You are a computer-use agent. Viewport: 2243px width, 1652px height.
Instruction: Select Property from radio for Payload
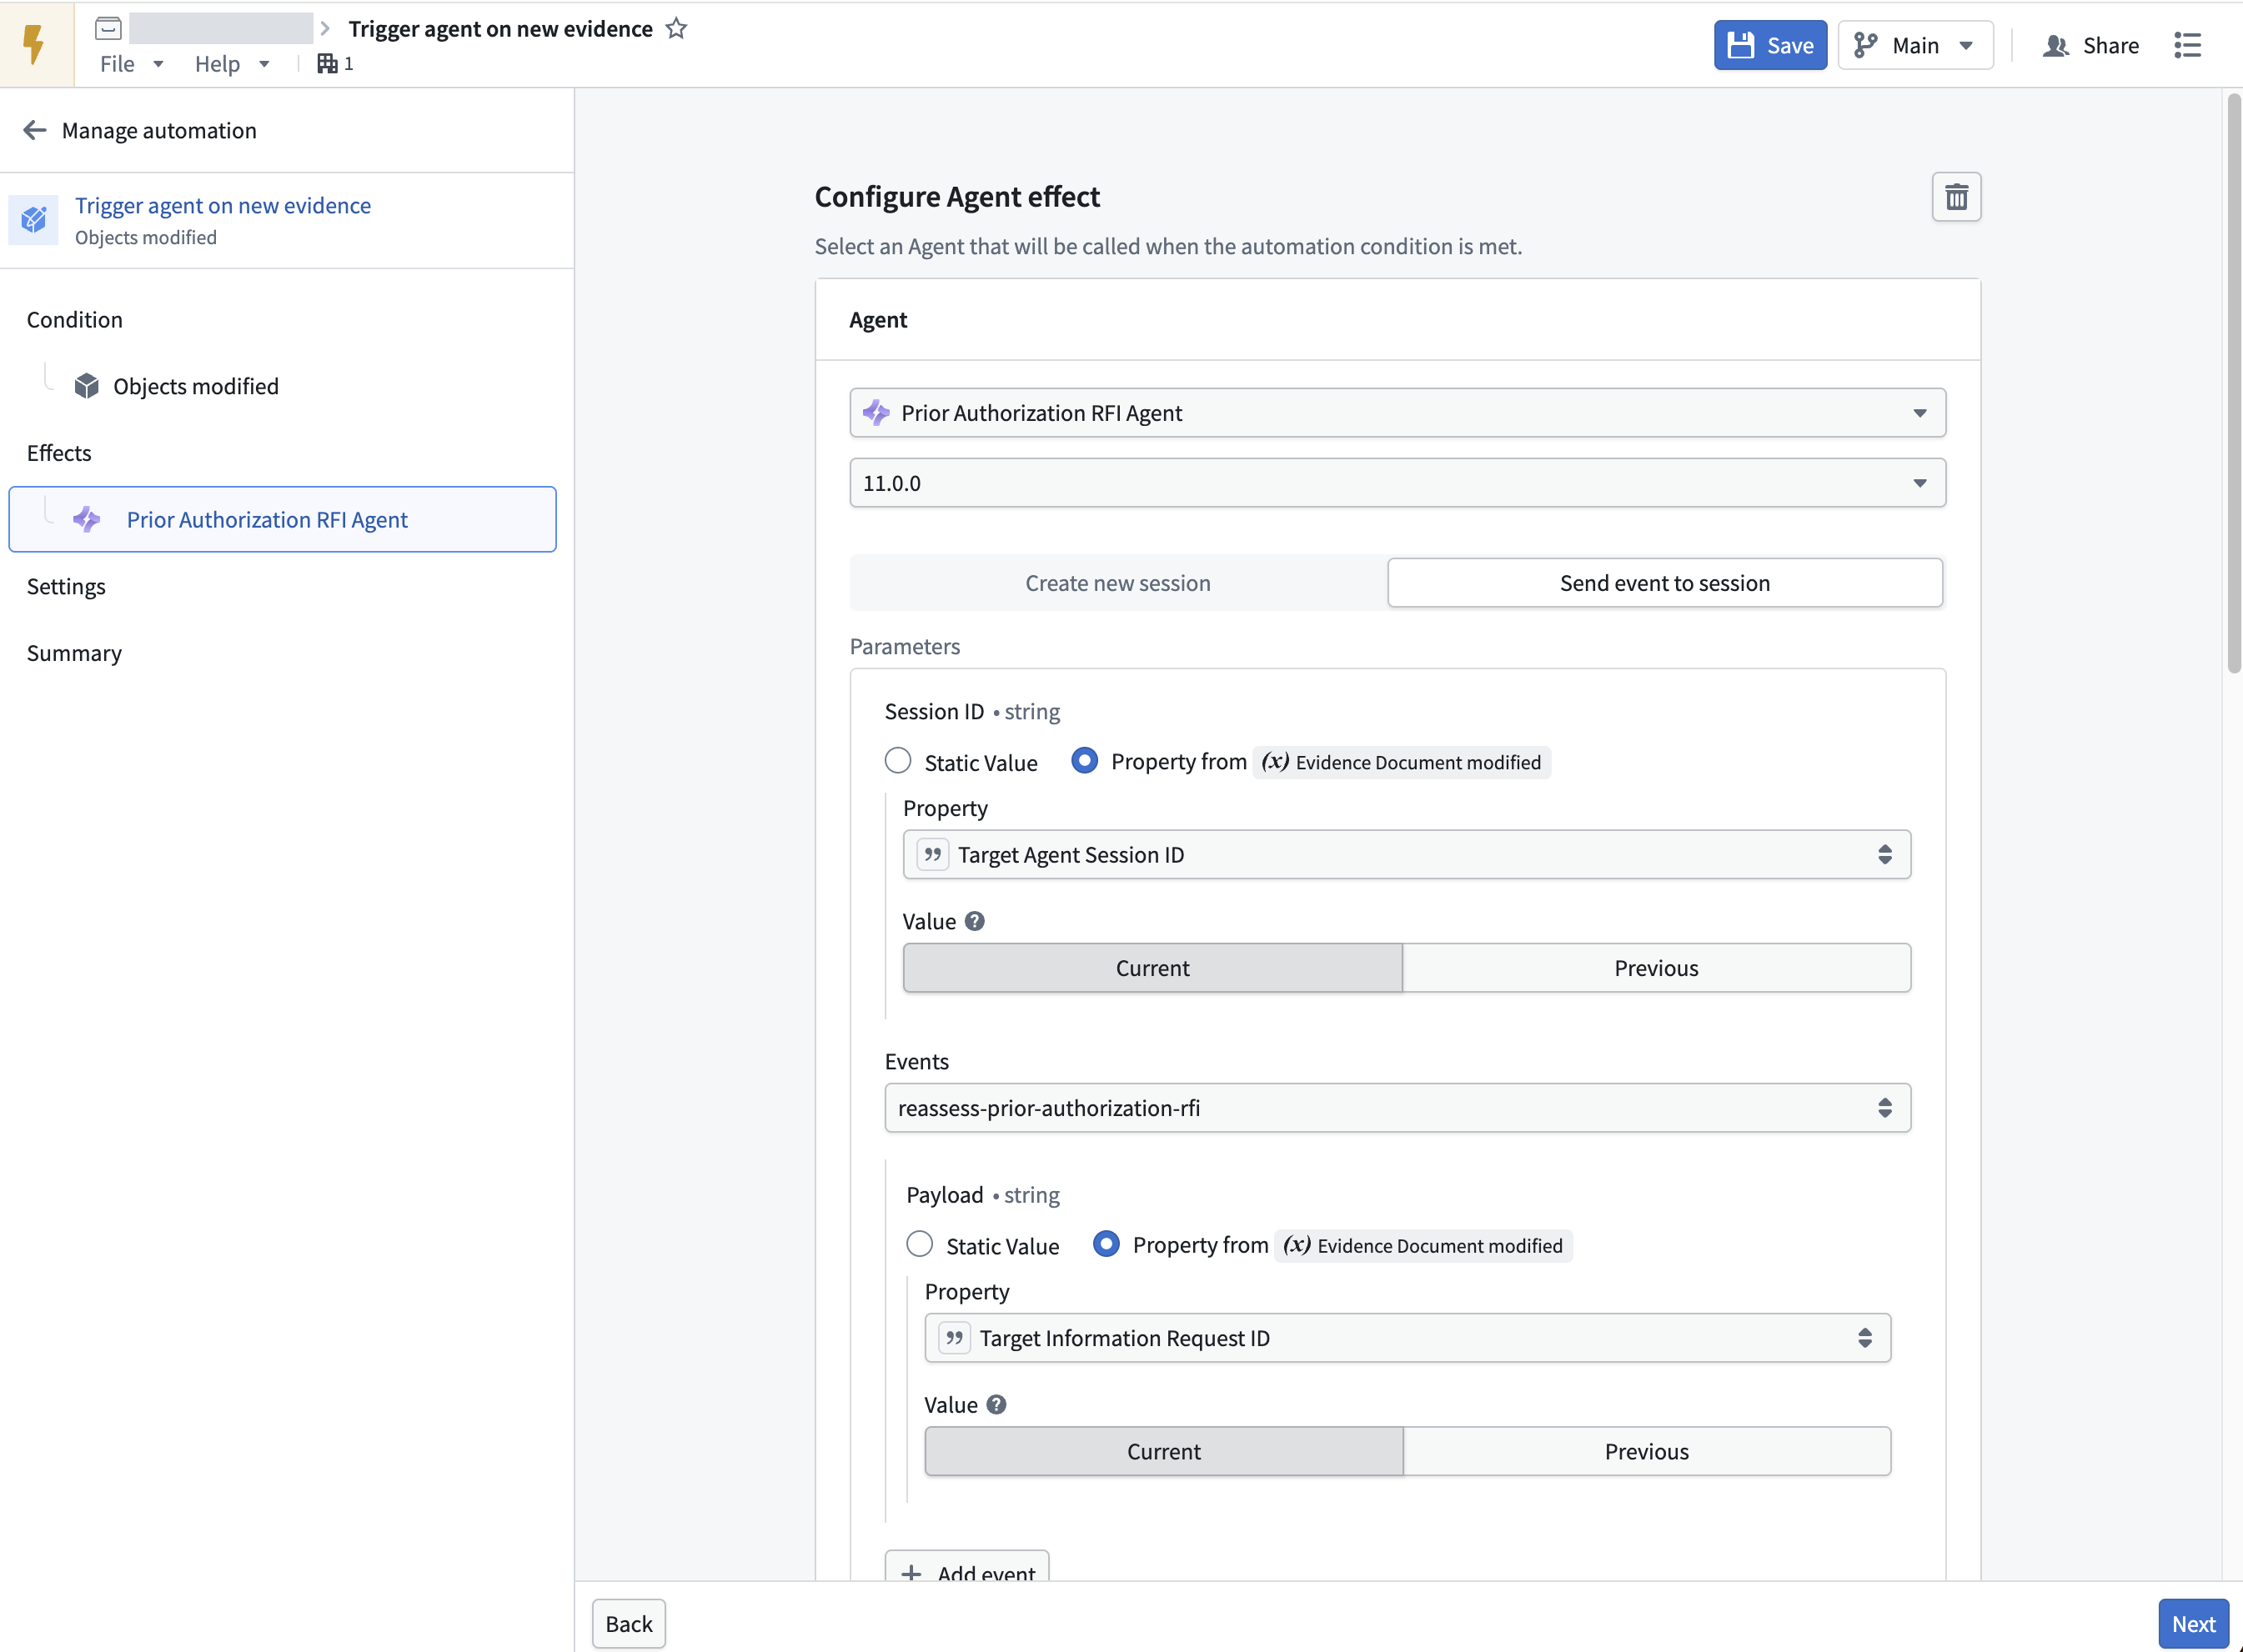1106,1244
